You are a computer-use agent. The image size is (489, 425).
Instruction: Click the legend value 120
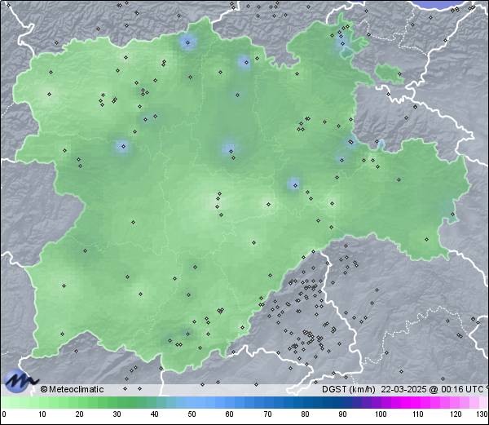(x=456, y=414)
